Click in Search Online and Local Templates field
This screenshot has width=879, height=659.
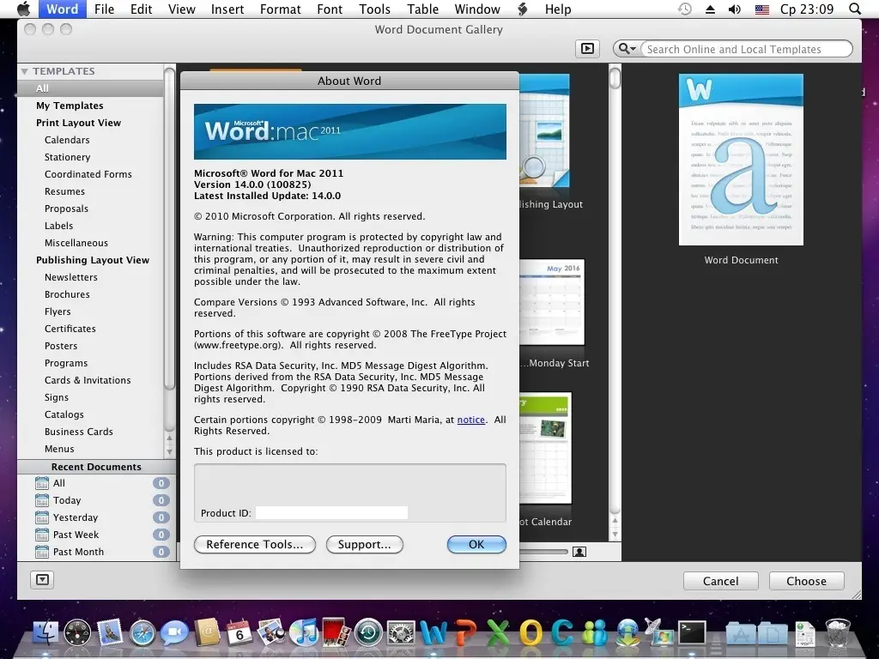pos(746,49)
